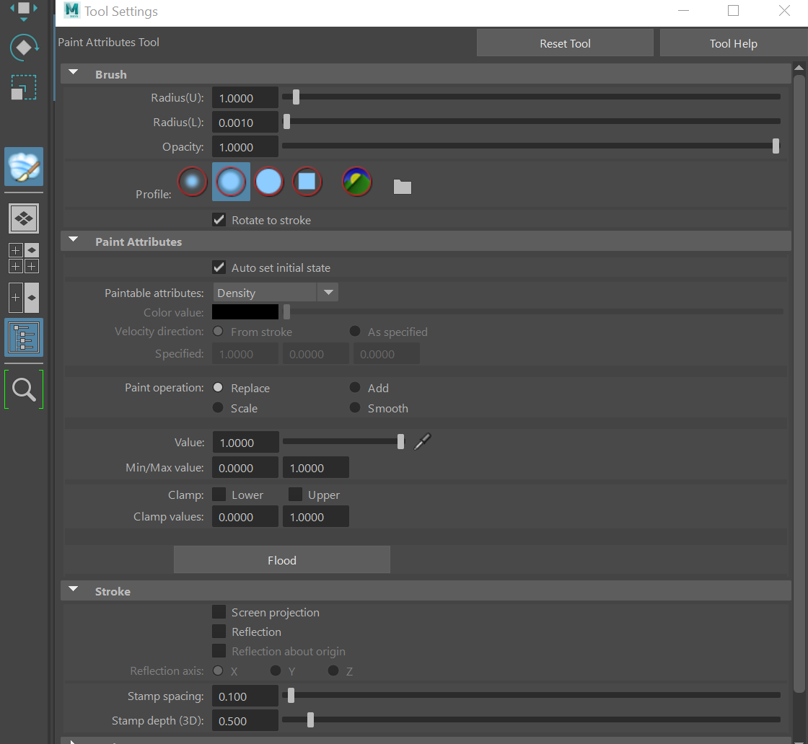Switch to two-pane side layout
This screenshot has height=744, width=808.
pos(24,298)
